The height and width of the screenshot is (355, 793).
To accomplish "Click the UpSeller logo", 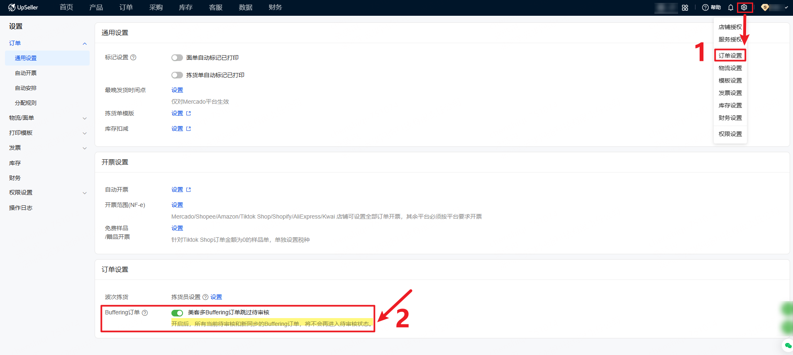I will click(x=23, y=7).
